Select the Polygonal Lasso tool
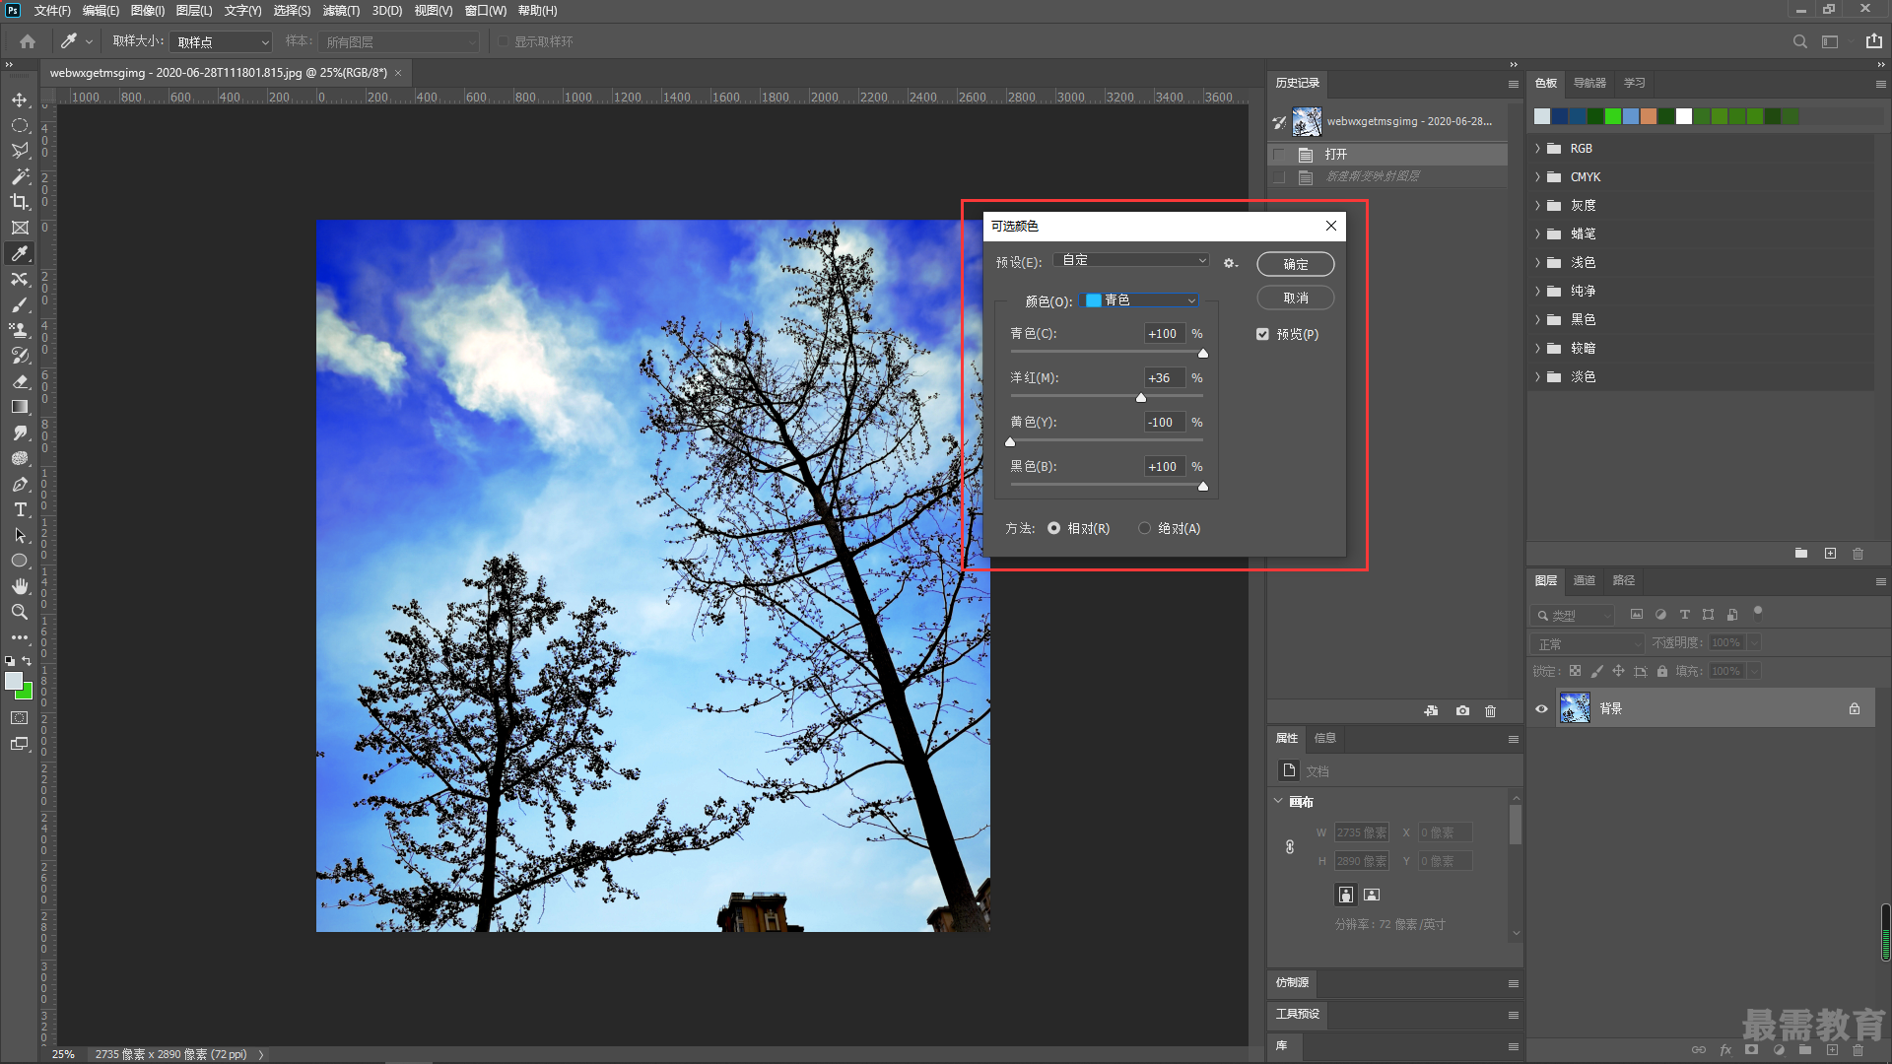This screenshot has height=1064, width=1892. [x=20, y=151]
